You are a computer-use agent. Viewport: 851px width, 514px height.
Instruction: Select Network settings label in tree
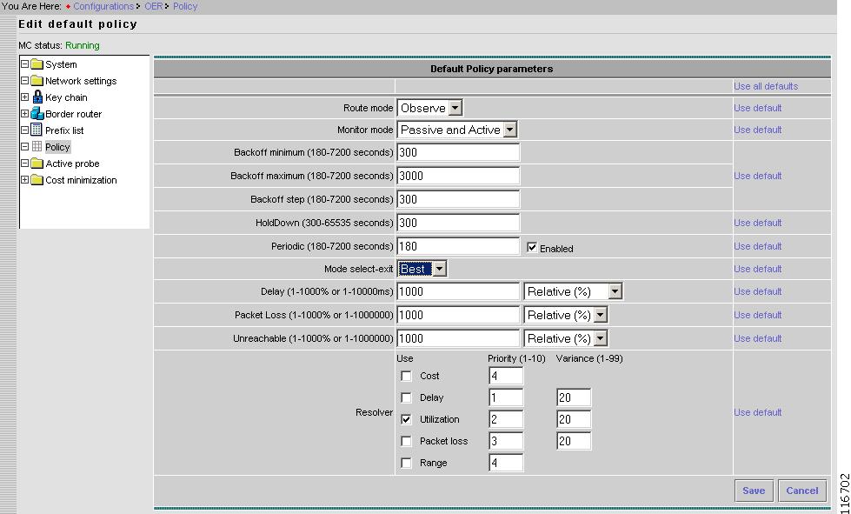coord(81,81)
